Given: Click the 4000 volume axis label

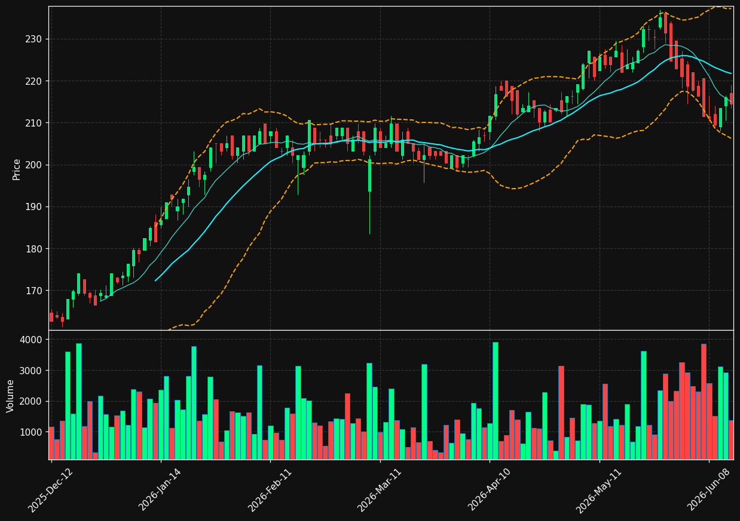Looking at the screenshot, I should [x=32, y=340].
